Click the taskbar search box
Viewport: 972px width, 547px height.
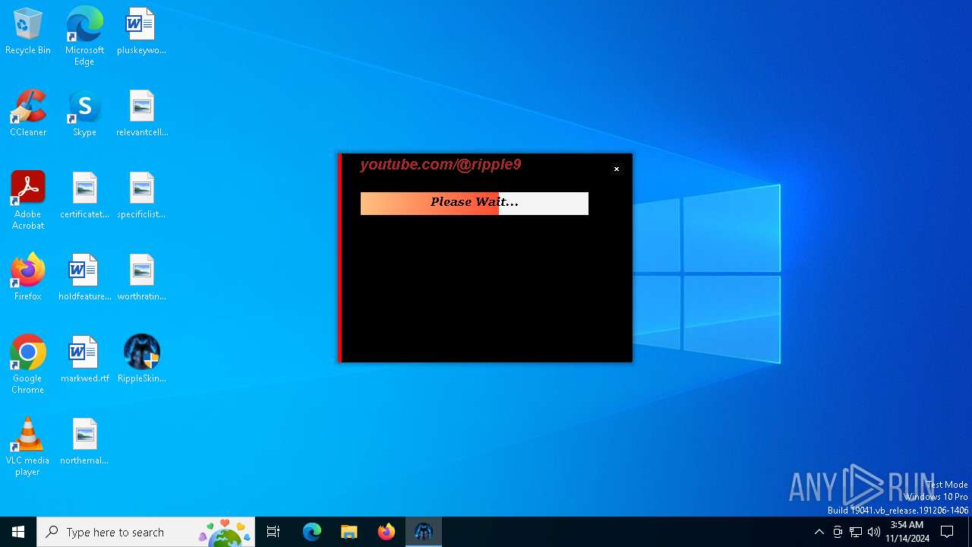[146, 532]
